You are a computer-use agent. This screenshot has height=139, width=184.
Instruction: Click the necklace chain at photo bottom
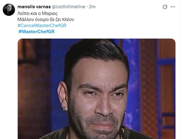point(122,134)
